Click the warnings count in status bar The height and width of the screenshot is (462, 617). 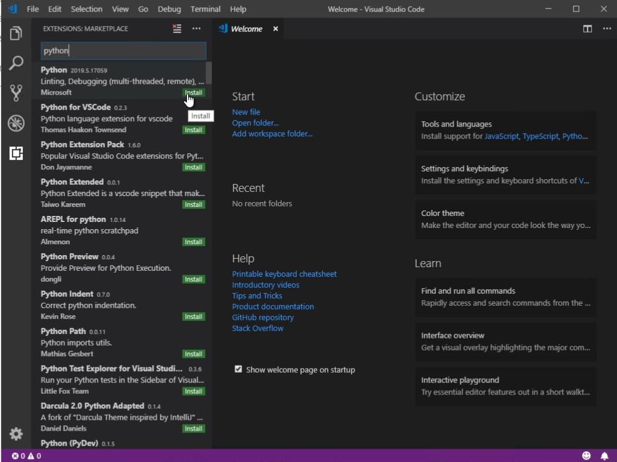[34, 456]
